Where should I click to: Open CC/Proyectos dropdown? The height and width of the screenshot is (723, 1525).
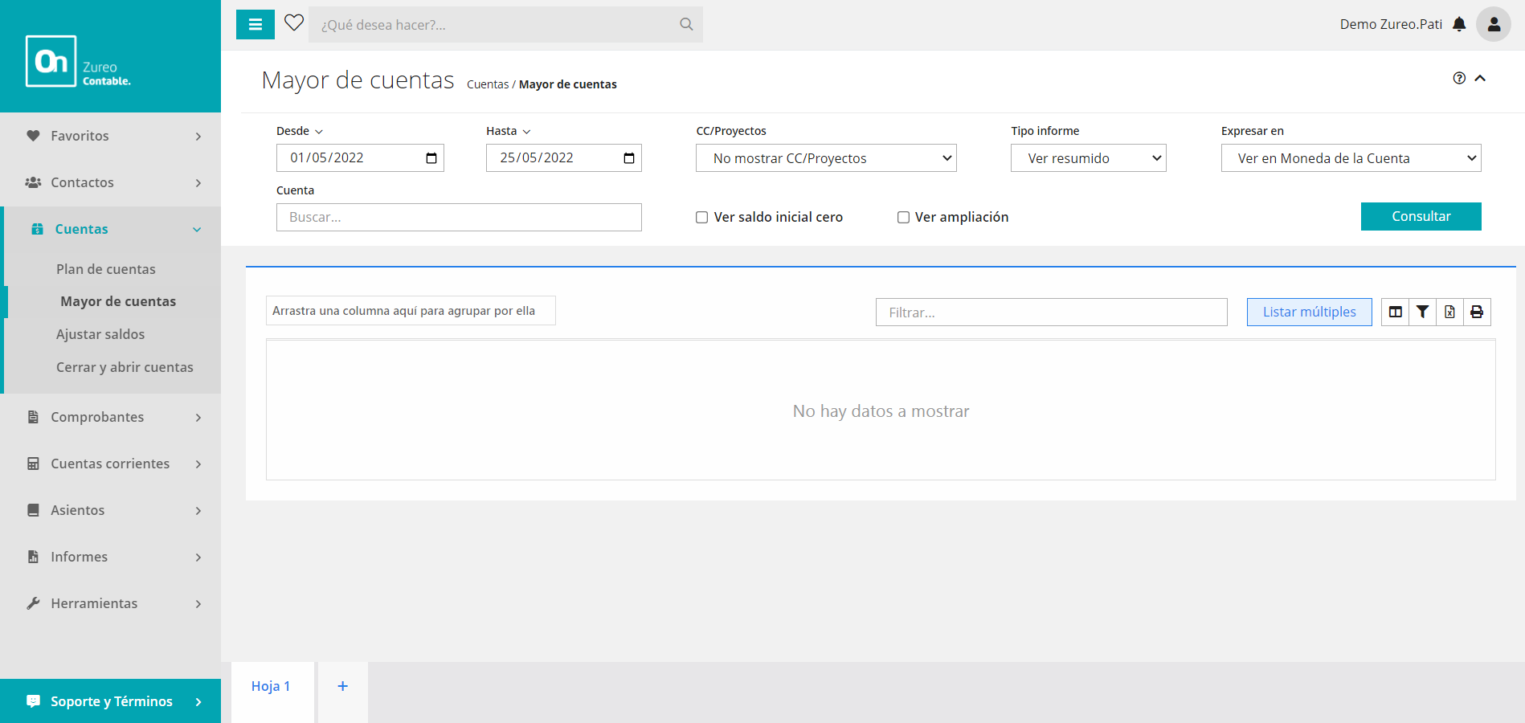point(826,158)
